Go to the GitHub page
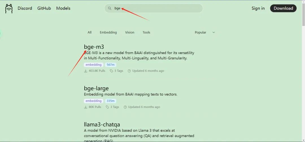Image resolution: width=305 pixels, height=142 pixels. 44,8
